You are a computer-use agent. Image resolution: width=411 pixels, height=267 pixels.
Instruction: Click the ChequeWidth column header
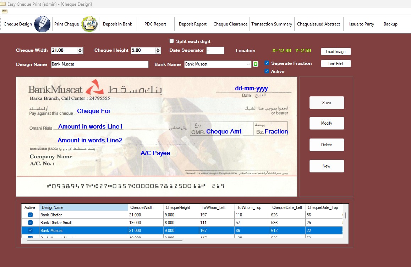click(146, 208)
